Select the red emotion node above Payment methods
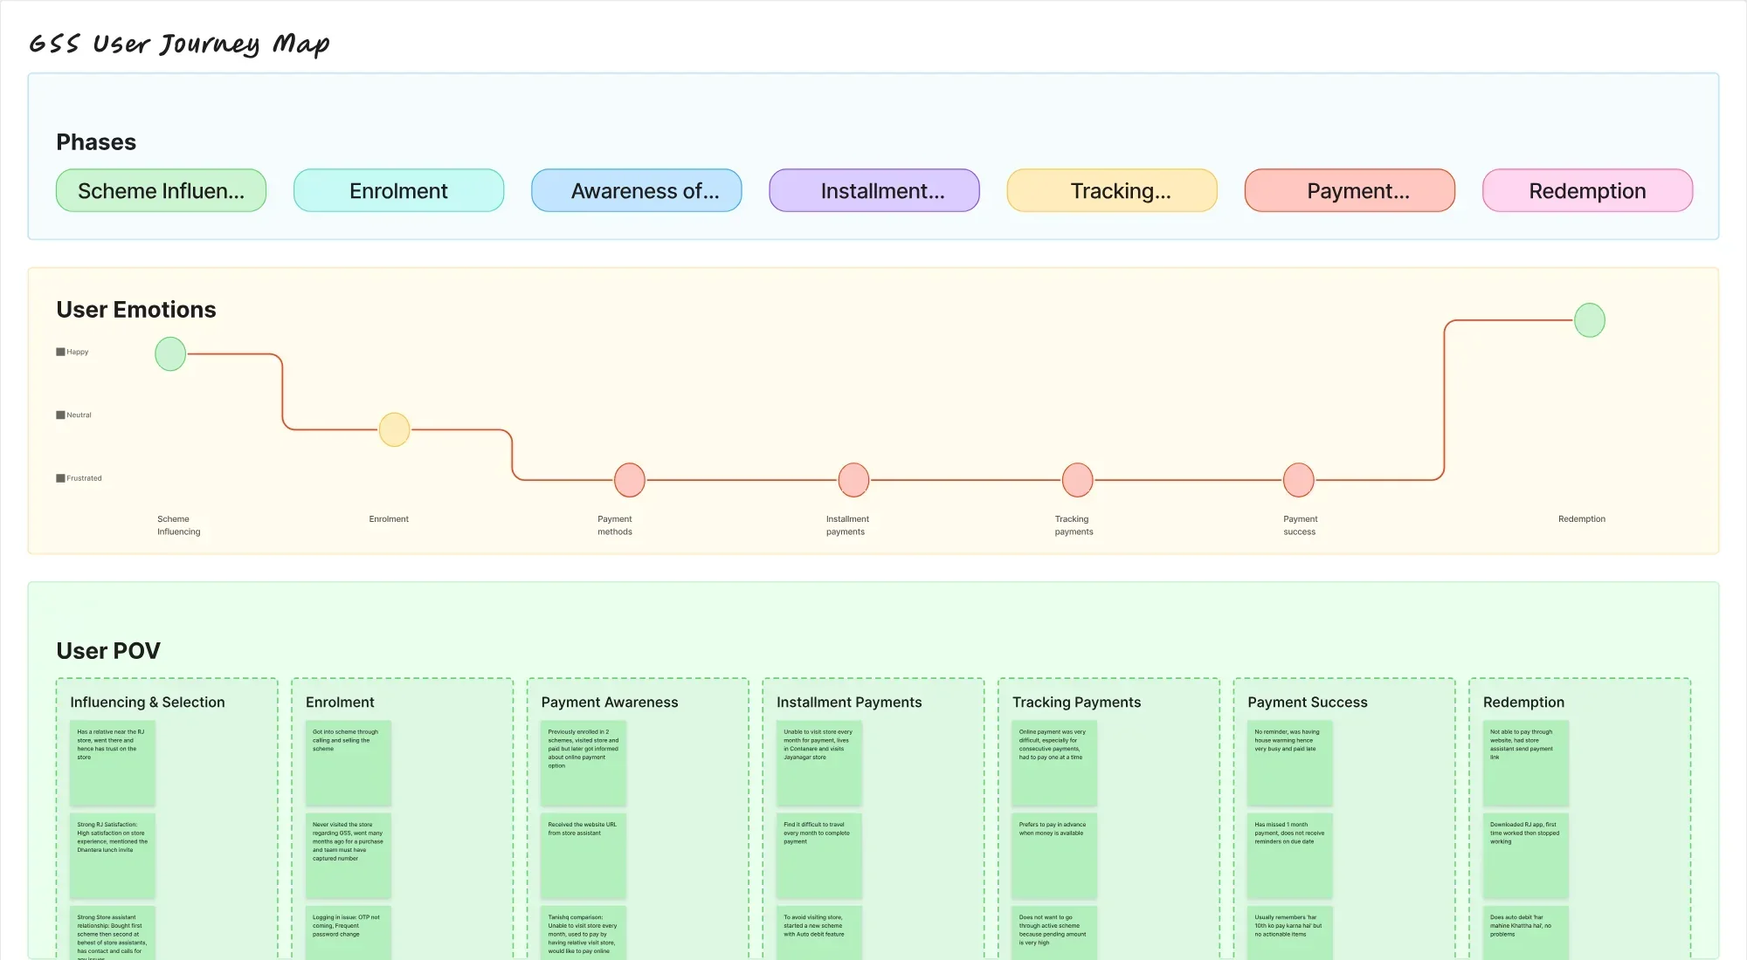This screenshot has width=1747, height=960. (x=630, y=480)
